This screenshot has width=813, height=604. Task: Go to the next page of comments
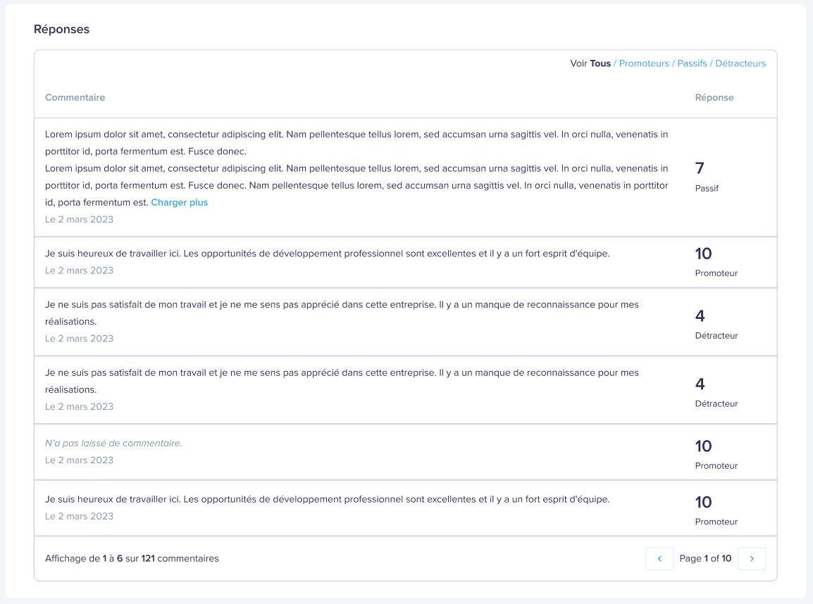(751, 558)
